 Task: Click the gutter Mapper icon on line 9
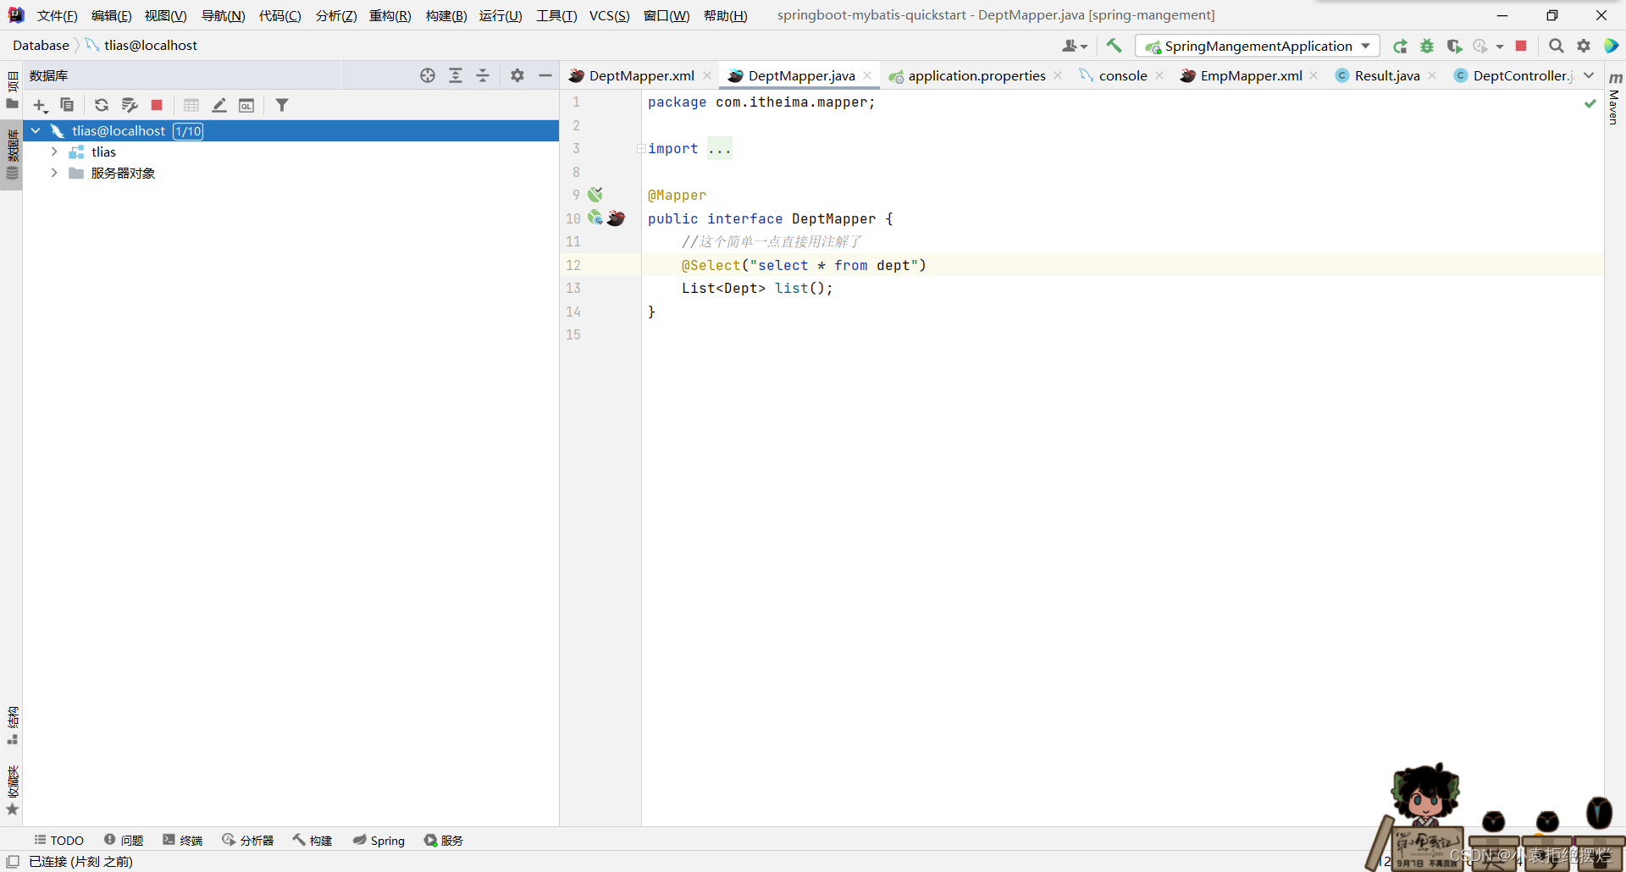tap(595, 195)
